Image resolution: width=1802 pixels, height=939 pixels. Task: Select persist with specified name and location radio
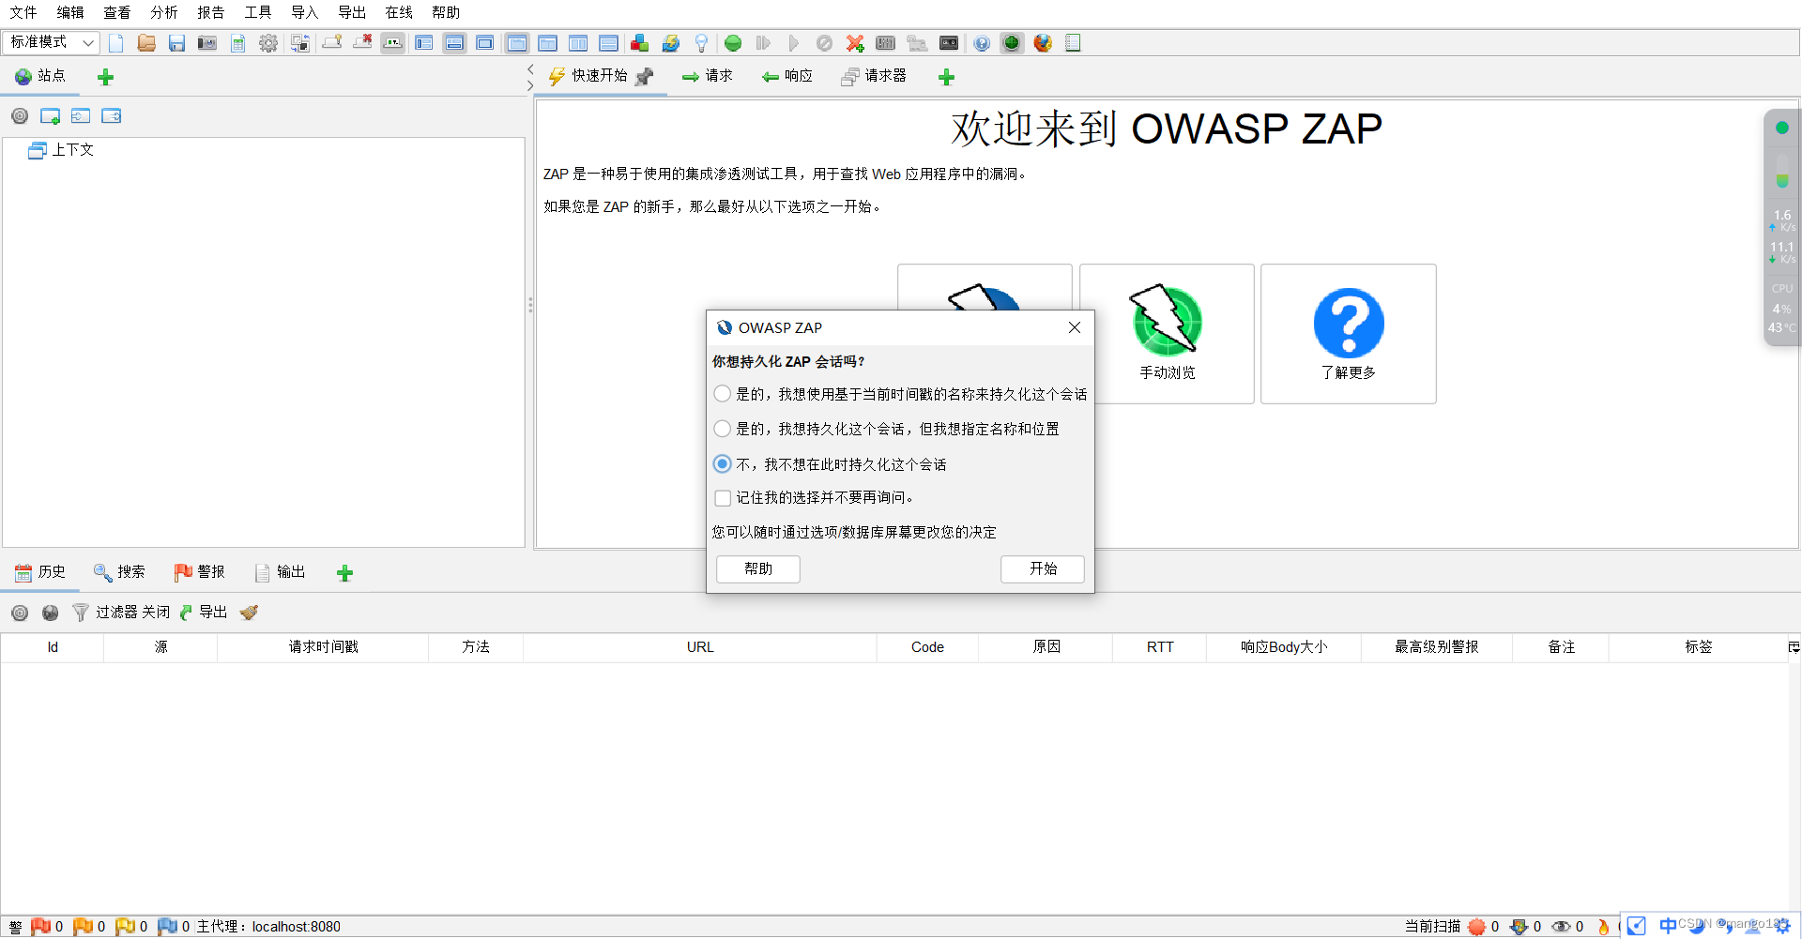(723, 429)
